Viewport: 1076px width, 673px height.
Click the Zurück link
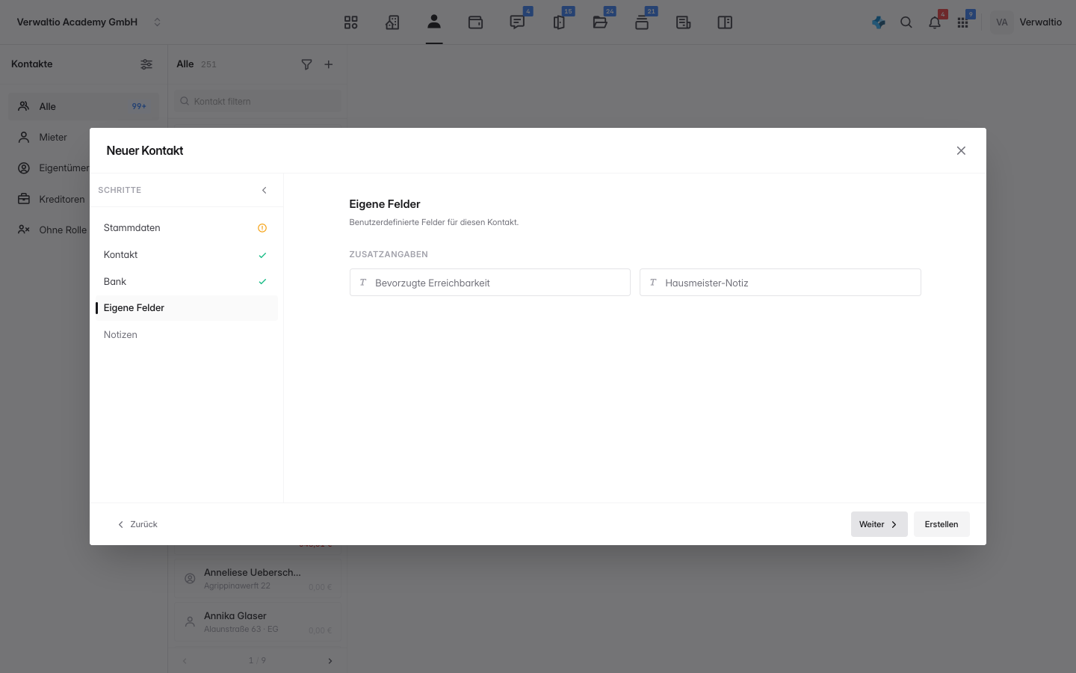137,524
